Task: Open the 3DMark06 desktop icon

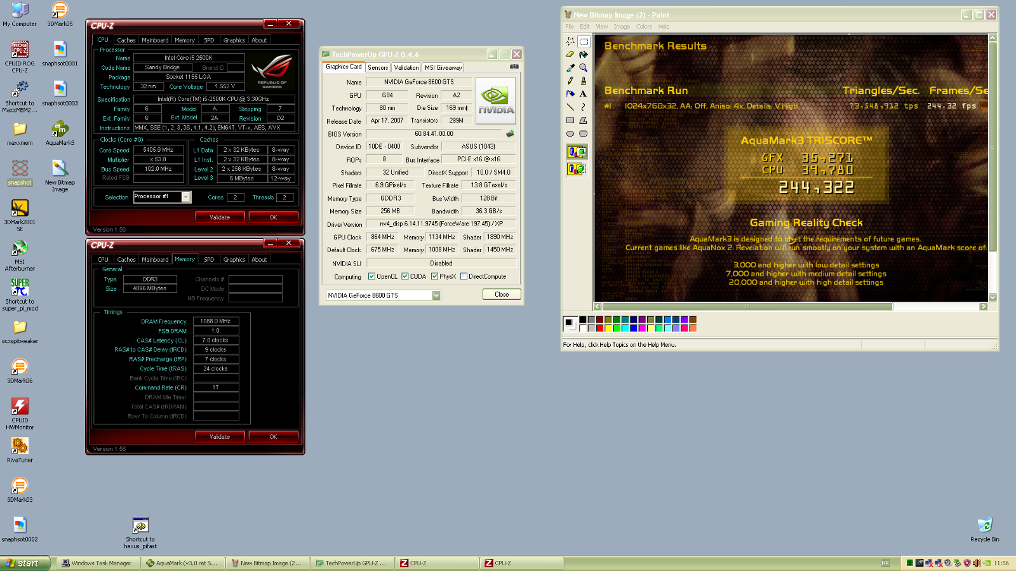Action: [20, 371]
